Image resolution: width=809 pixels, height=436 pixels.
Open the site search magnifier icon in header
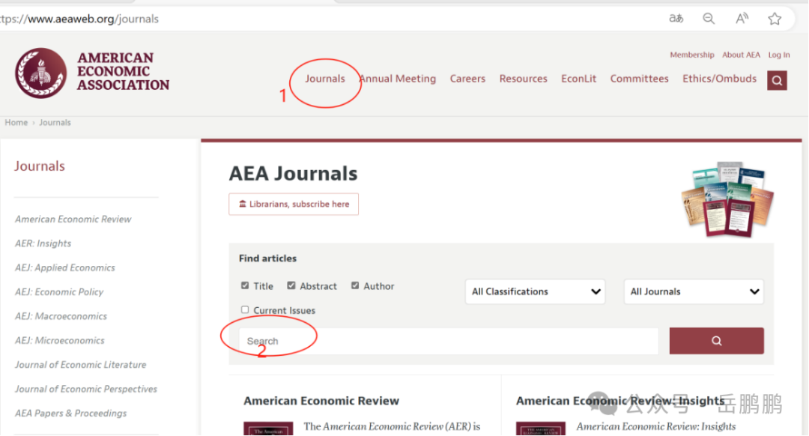[x=777, y=80]
